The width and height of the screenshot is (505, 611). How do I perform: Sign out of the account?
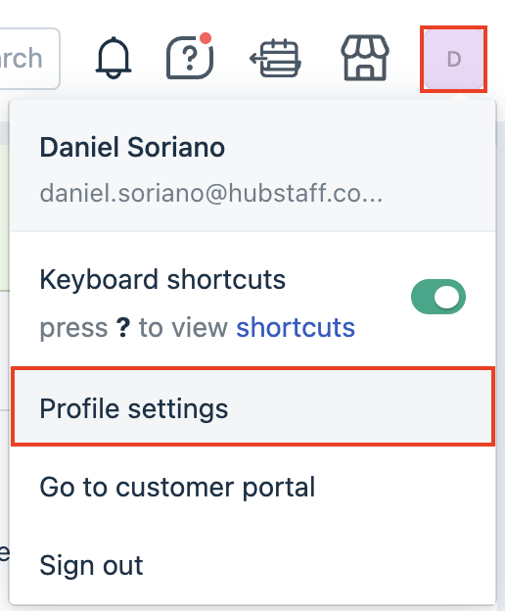coord(252,565)
